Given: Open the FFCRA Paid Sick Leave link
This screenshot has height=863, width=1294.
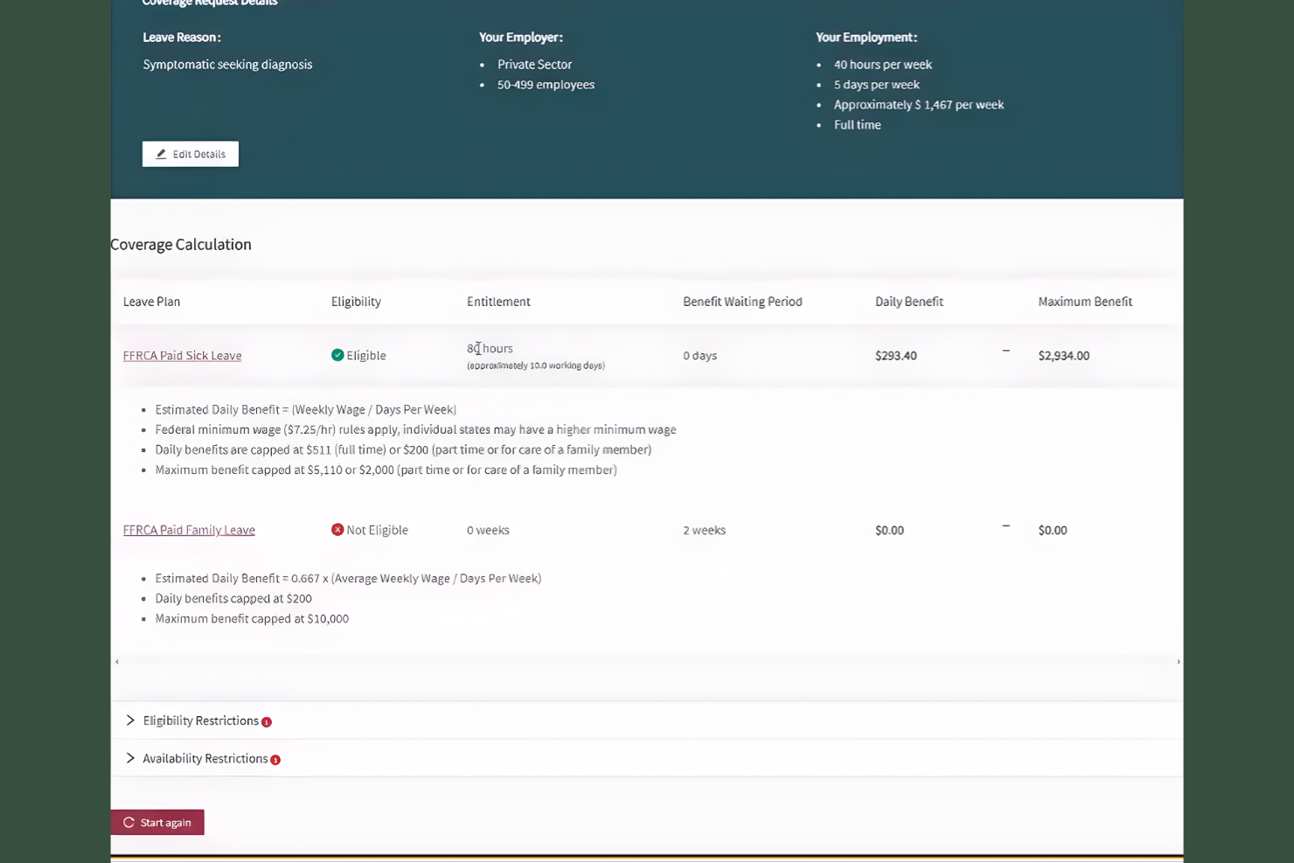Looking at the screenshot, I should (182, 355).
